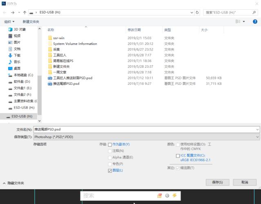
Task: Toggle the 图层(L) checkbox
Action: point(110,171)
